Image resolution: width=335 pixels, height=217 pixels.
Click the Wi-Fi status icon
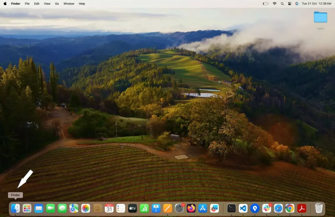click(274, 4)
